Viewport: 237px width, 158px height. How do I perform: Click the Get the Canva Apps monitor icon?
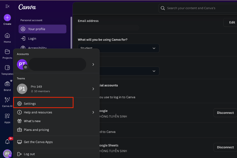tap(19, 142)
